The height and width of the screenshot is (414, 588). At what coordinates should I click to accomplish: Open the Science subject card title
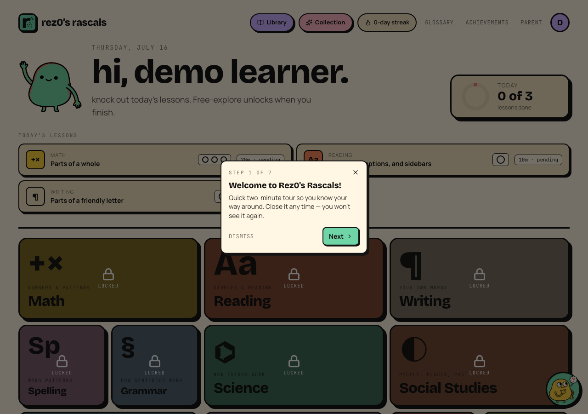[241, 388]
